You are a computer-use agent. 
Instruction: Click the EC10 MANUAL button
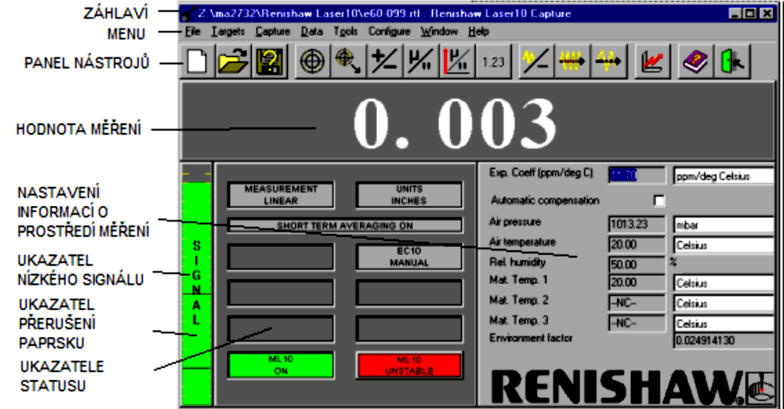coord(409,257)
